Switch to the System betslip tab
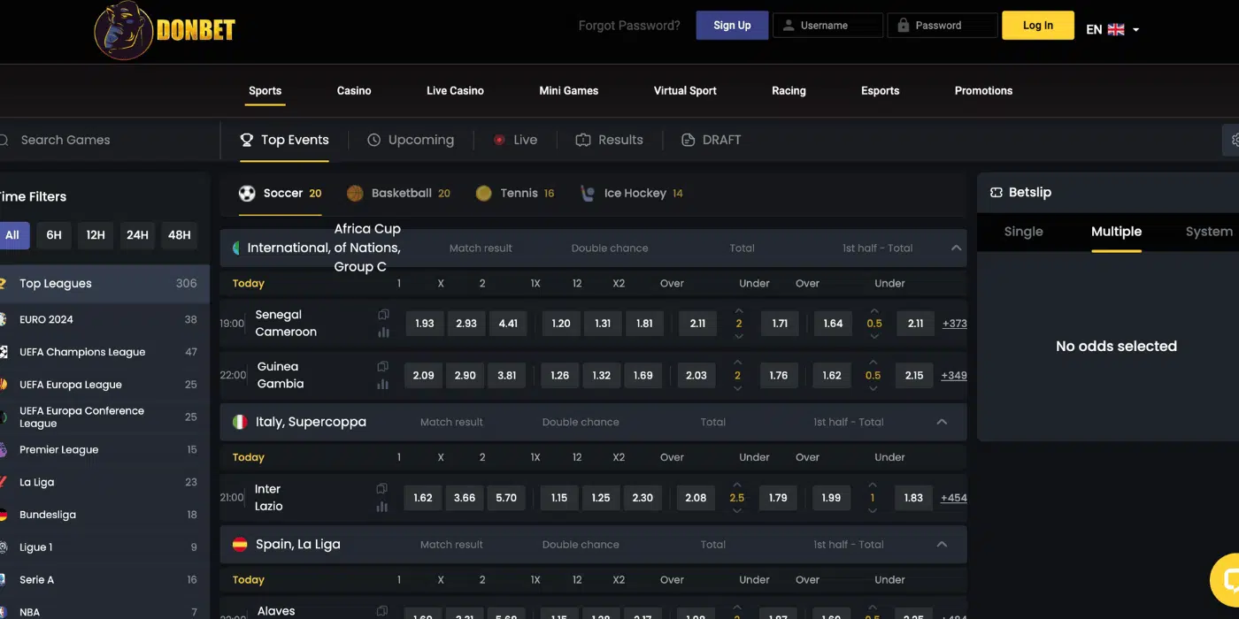 pos(1209,232)
